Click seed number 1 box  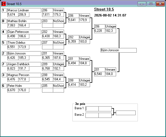pos(4,10)
